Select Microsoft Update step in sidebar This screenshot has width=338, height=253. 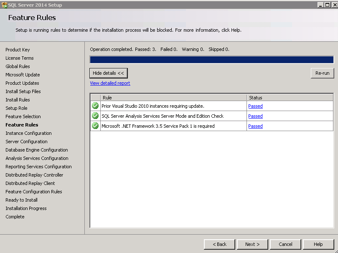[23, 75]
